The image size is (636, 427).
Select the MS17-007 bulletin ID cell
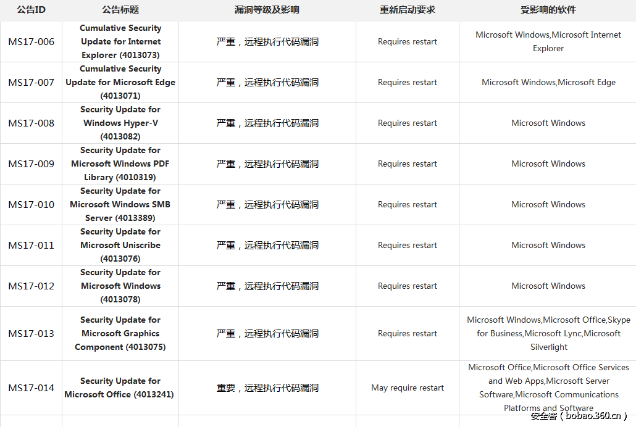click(31, 82)
